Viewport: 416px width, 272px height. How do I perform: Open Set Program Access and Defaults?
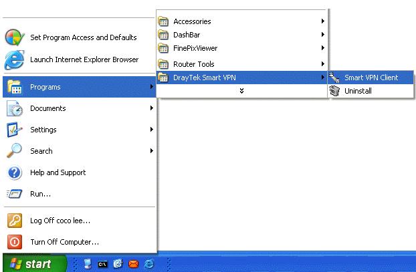pyautogui.click(x=83, y=37)
